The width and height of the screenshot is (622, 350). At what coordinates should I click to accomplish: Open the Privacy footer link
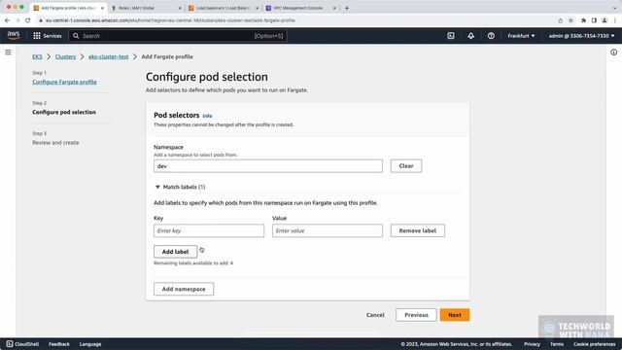click(x=532, y=344)
